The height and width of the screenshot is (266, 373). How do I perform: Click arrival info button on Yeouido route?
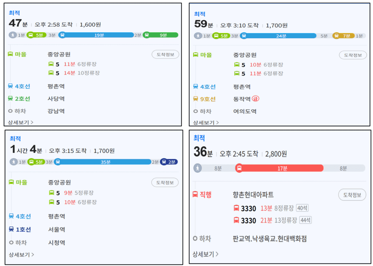(x=353, y=55)
